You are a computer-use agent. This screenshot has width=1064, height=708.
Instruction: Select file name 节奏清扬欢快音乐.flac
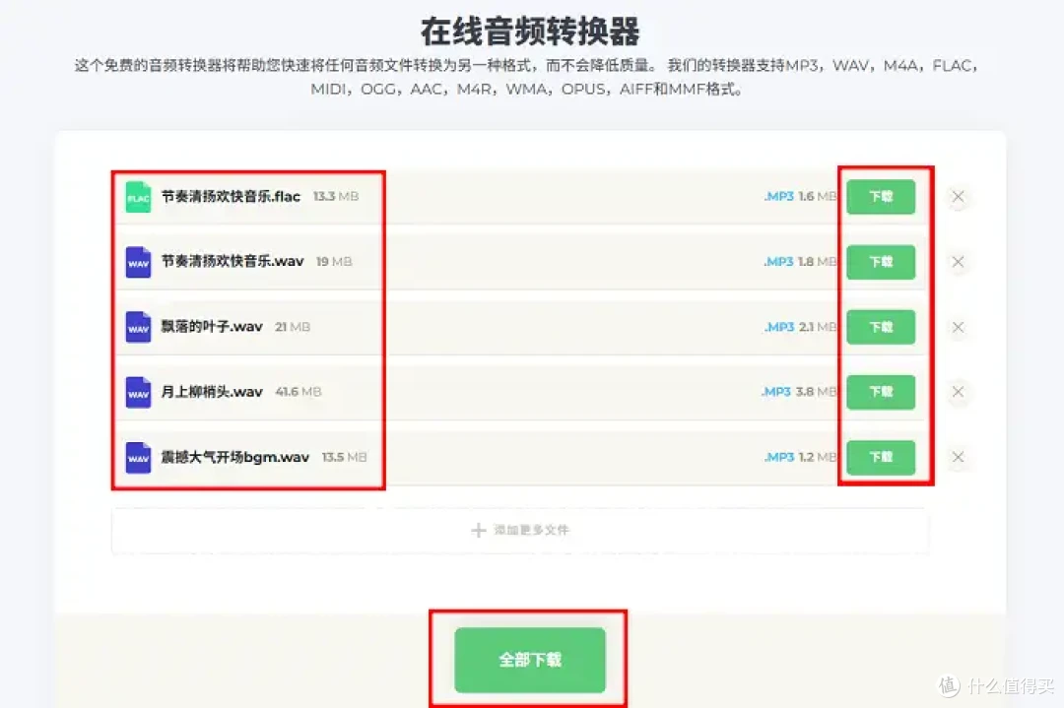click(231, 197)
